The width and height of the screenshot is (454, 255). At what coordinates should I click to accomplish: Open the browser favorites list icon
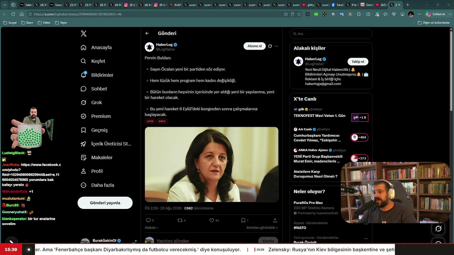(385, 14)
